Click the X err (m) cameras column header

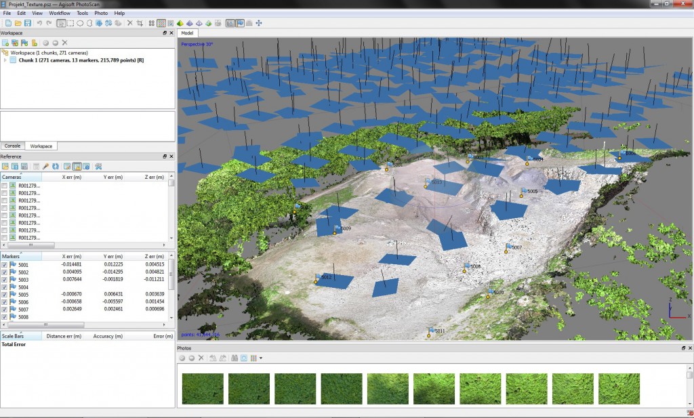[x=73, y=177]
